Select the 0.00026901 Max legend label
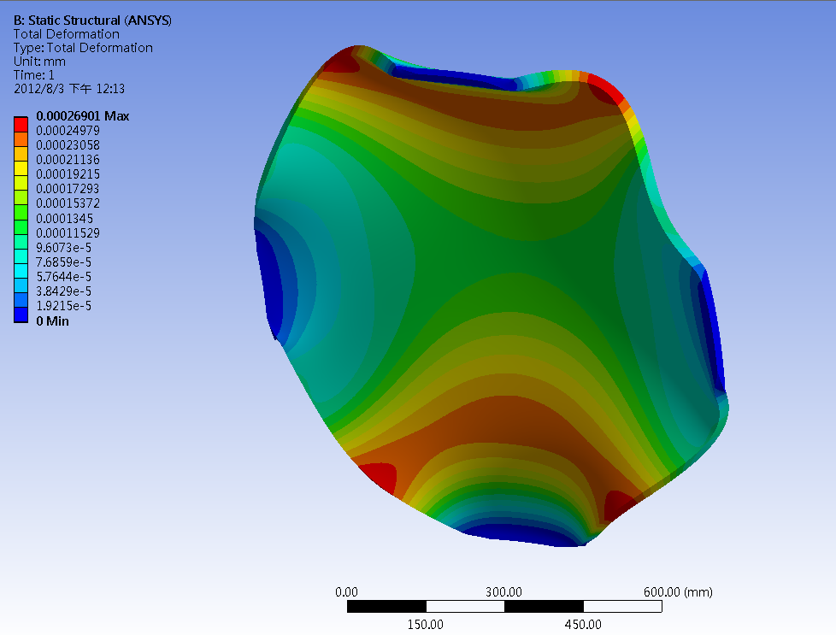836x635 pixels. click(x=82, y=116)
